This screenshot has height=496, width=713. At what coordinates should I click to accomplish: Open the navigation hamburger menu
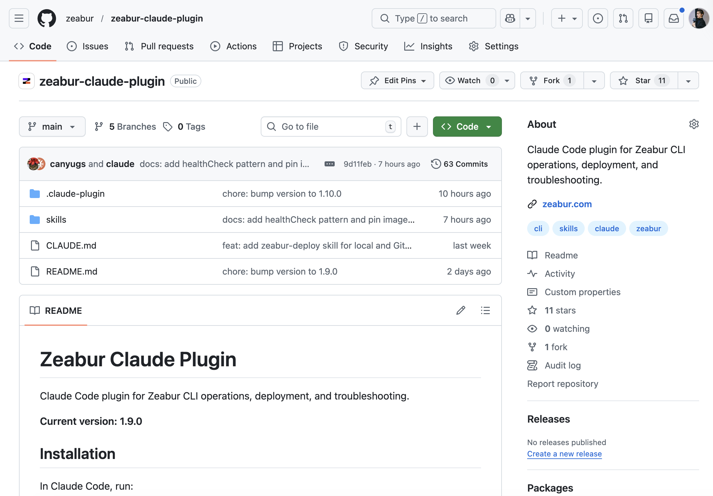pyautogui.click(x=18, y=18)
